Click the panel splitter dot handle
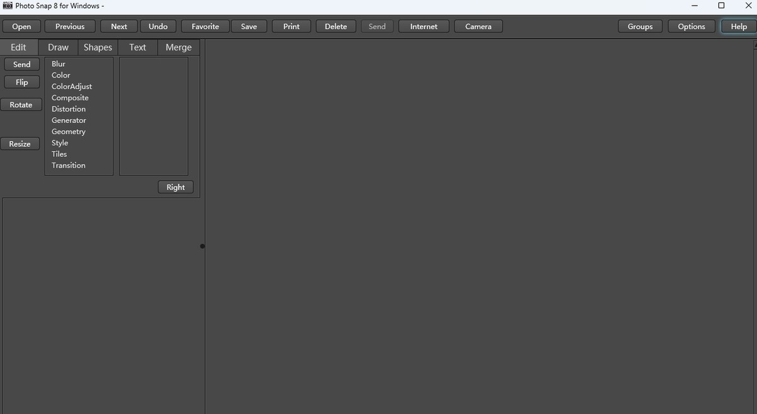This screenshot has height=414, width=757. [x=202, y=246]
